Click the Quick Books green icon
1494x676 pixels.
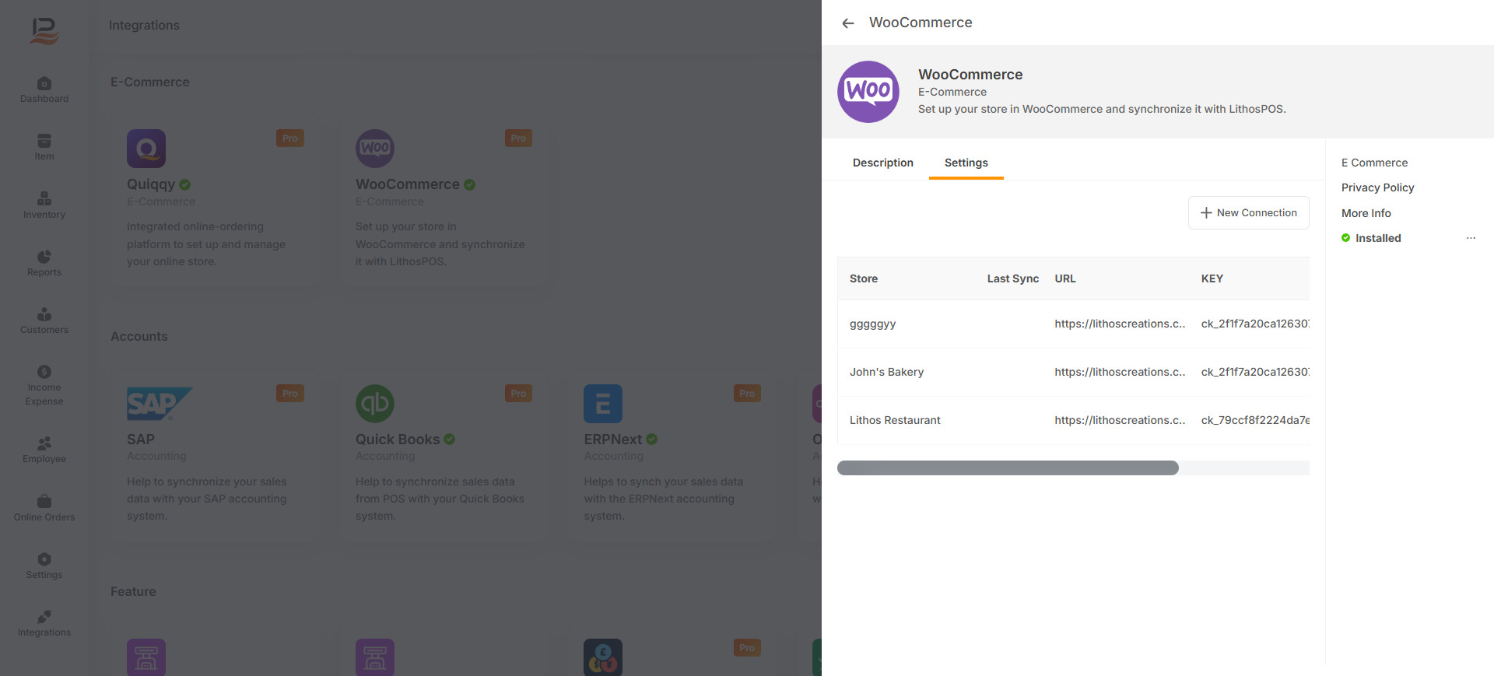375,404
